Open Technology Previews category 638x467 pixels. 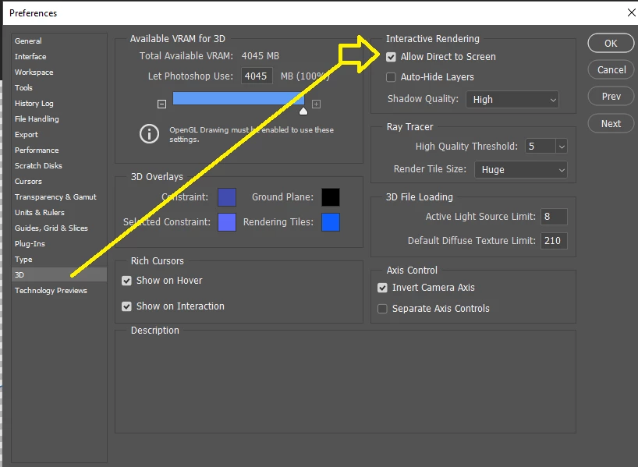click(59, 291)
